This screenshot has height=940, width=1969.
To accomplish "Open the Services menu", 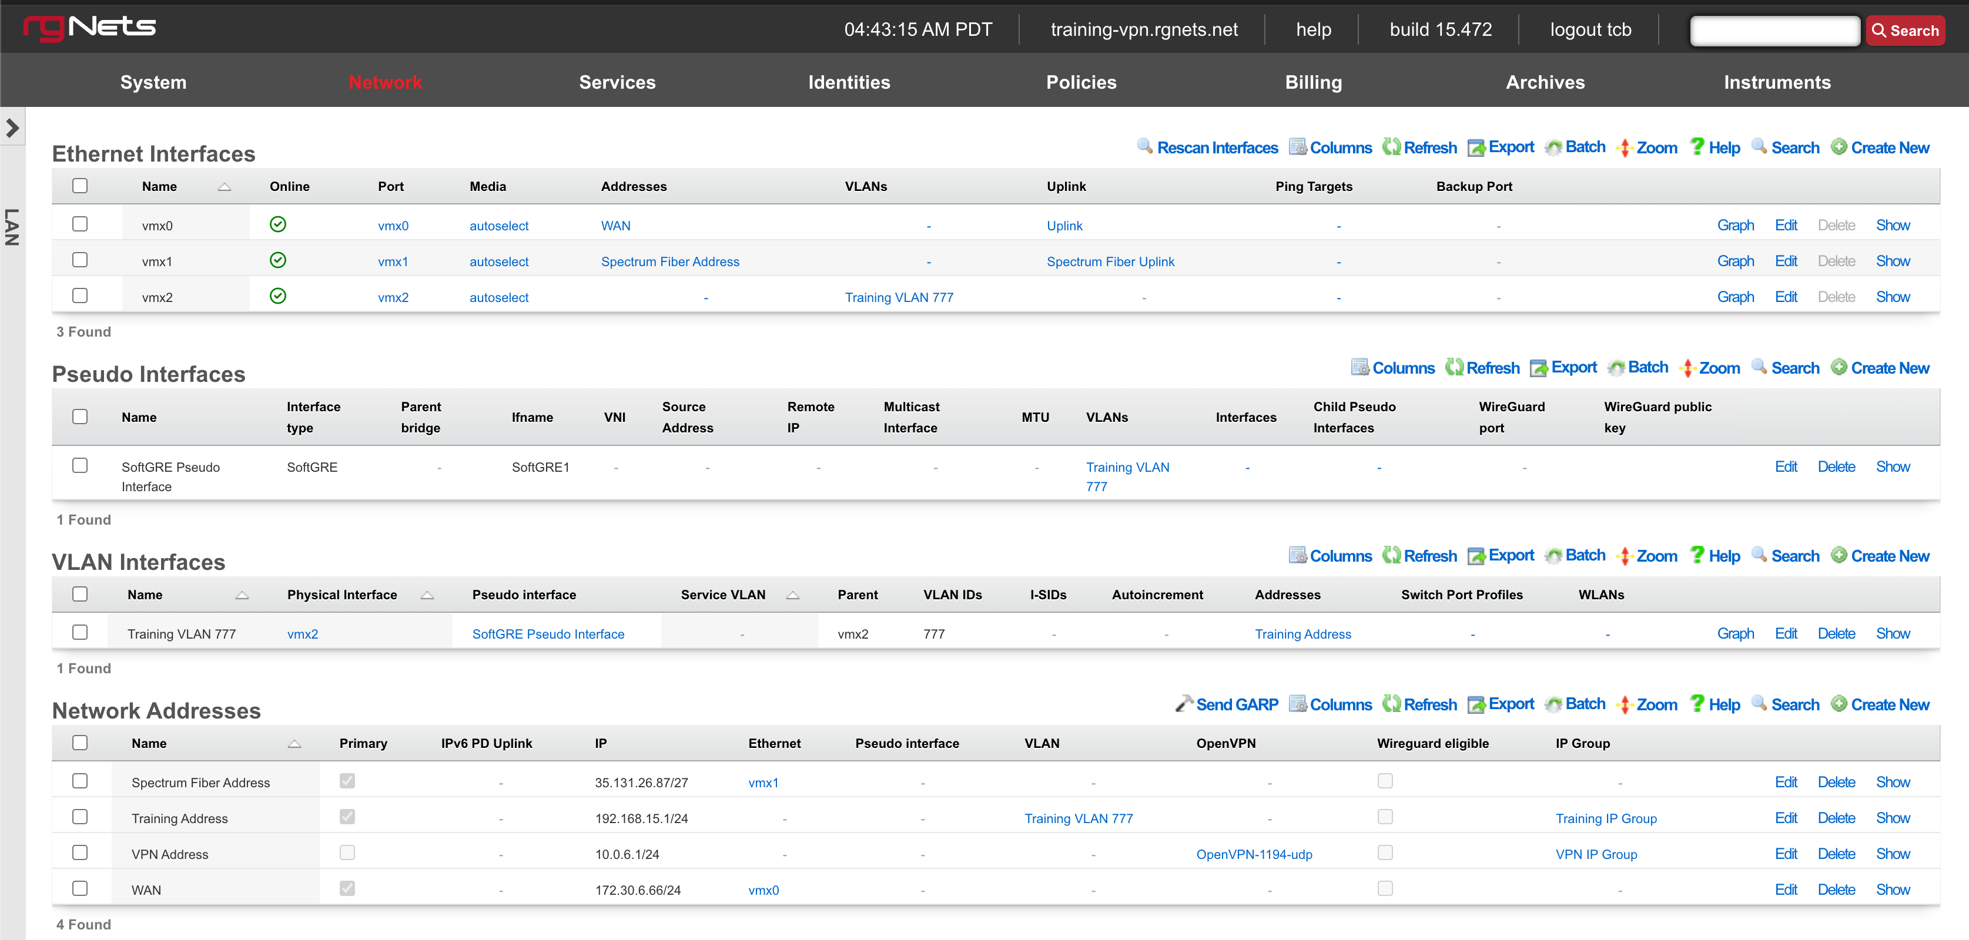I will coord(617,82).
